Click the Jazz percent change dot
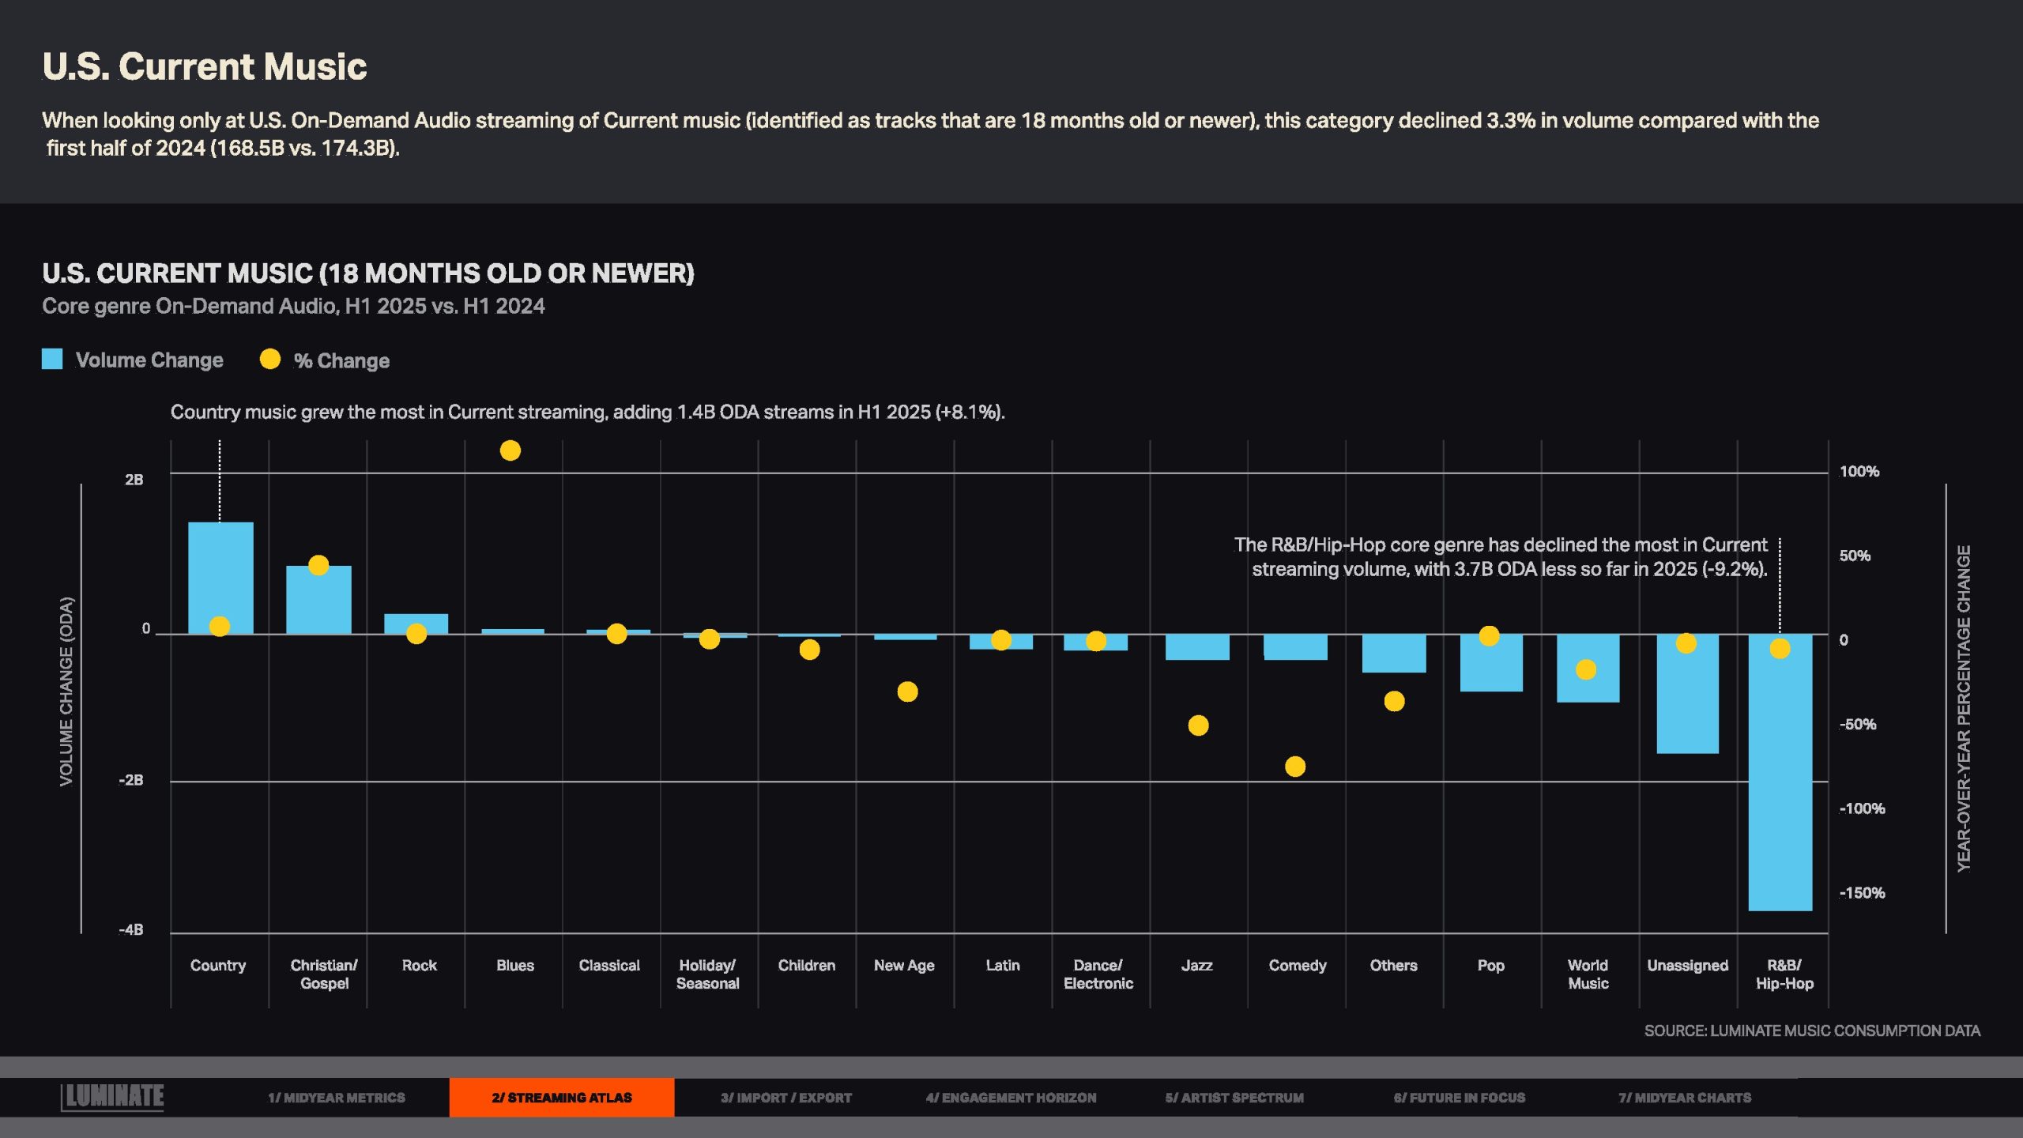The height and width of the screenshot is (1138, 2023). point(1198,725)
